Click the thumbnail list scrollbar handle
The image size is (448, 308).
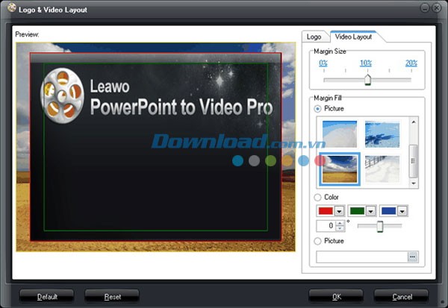(x=413, y=161)
